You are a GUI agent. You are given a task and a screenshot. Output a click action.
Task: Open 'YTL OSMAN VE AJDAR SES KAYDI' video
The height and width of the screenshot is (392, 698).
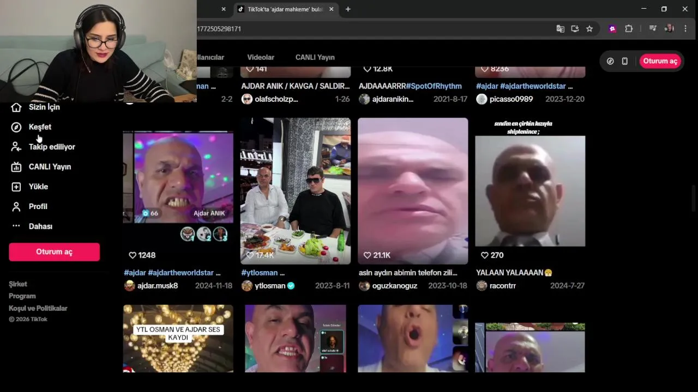tap(178, 339)
